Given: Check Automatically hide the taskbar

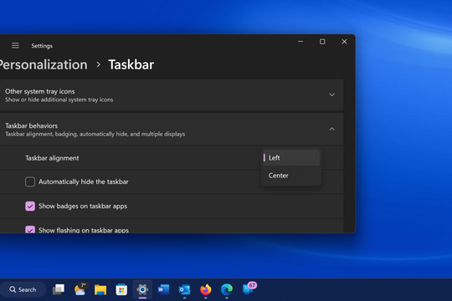Looking at the screenshot, I should [30, 181].
